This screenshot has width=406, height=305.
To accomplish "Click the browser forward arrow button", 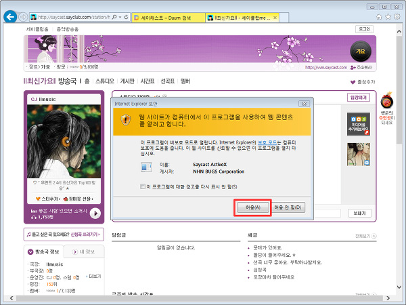I will point(23,17).
